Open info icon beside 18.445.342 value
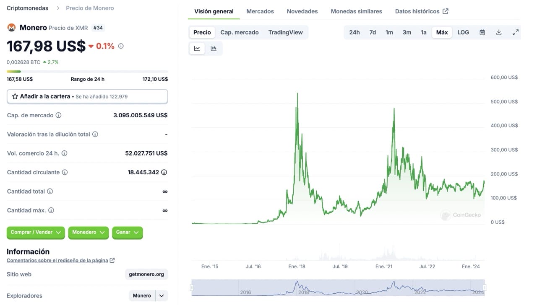537x305 pixels. (164, 172)
